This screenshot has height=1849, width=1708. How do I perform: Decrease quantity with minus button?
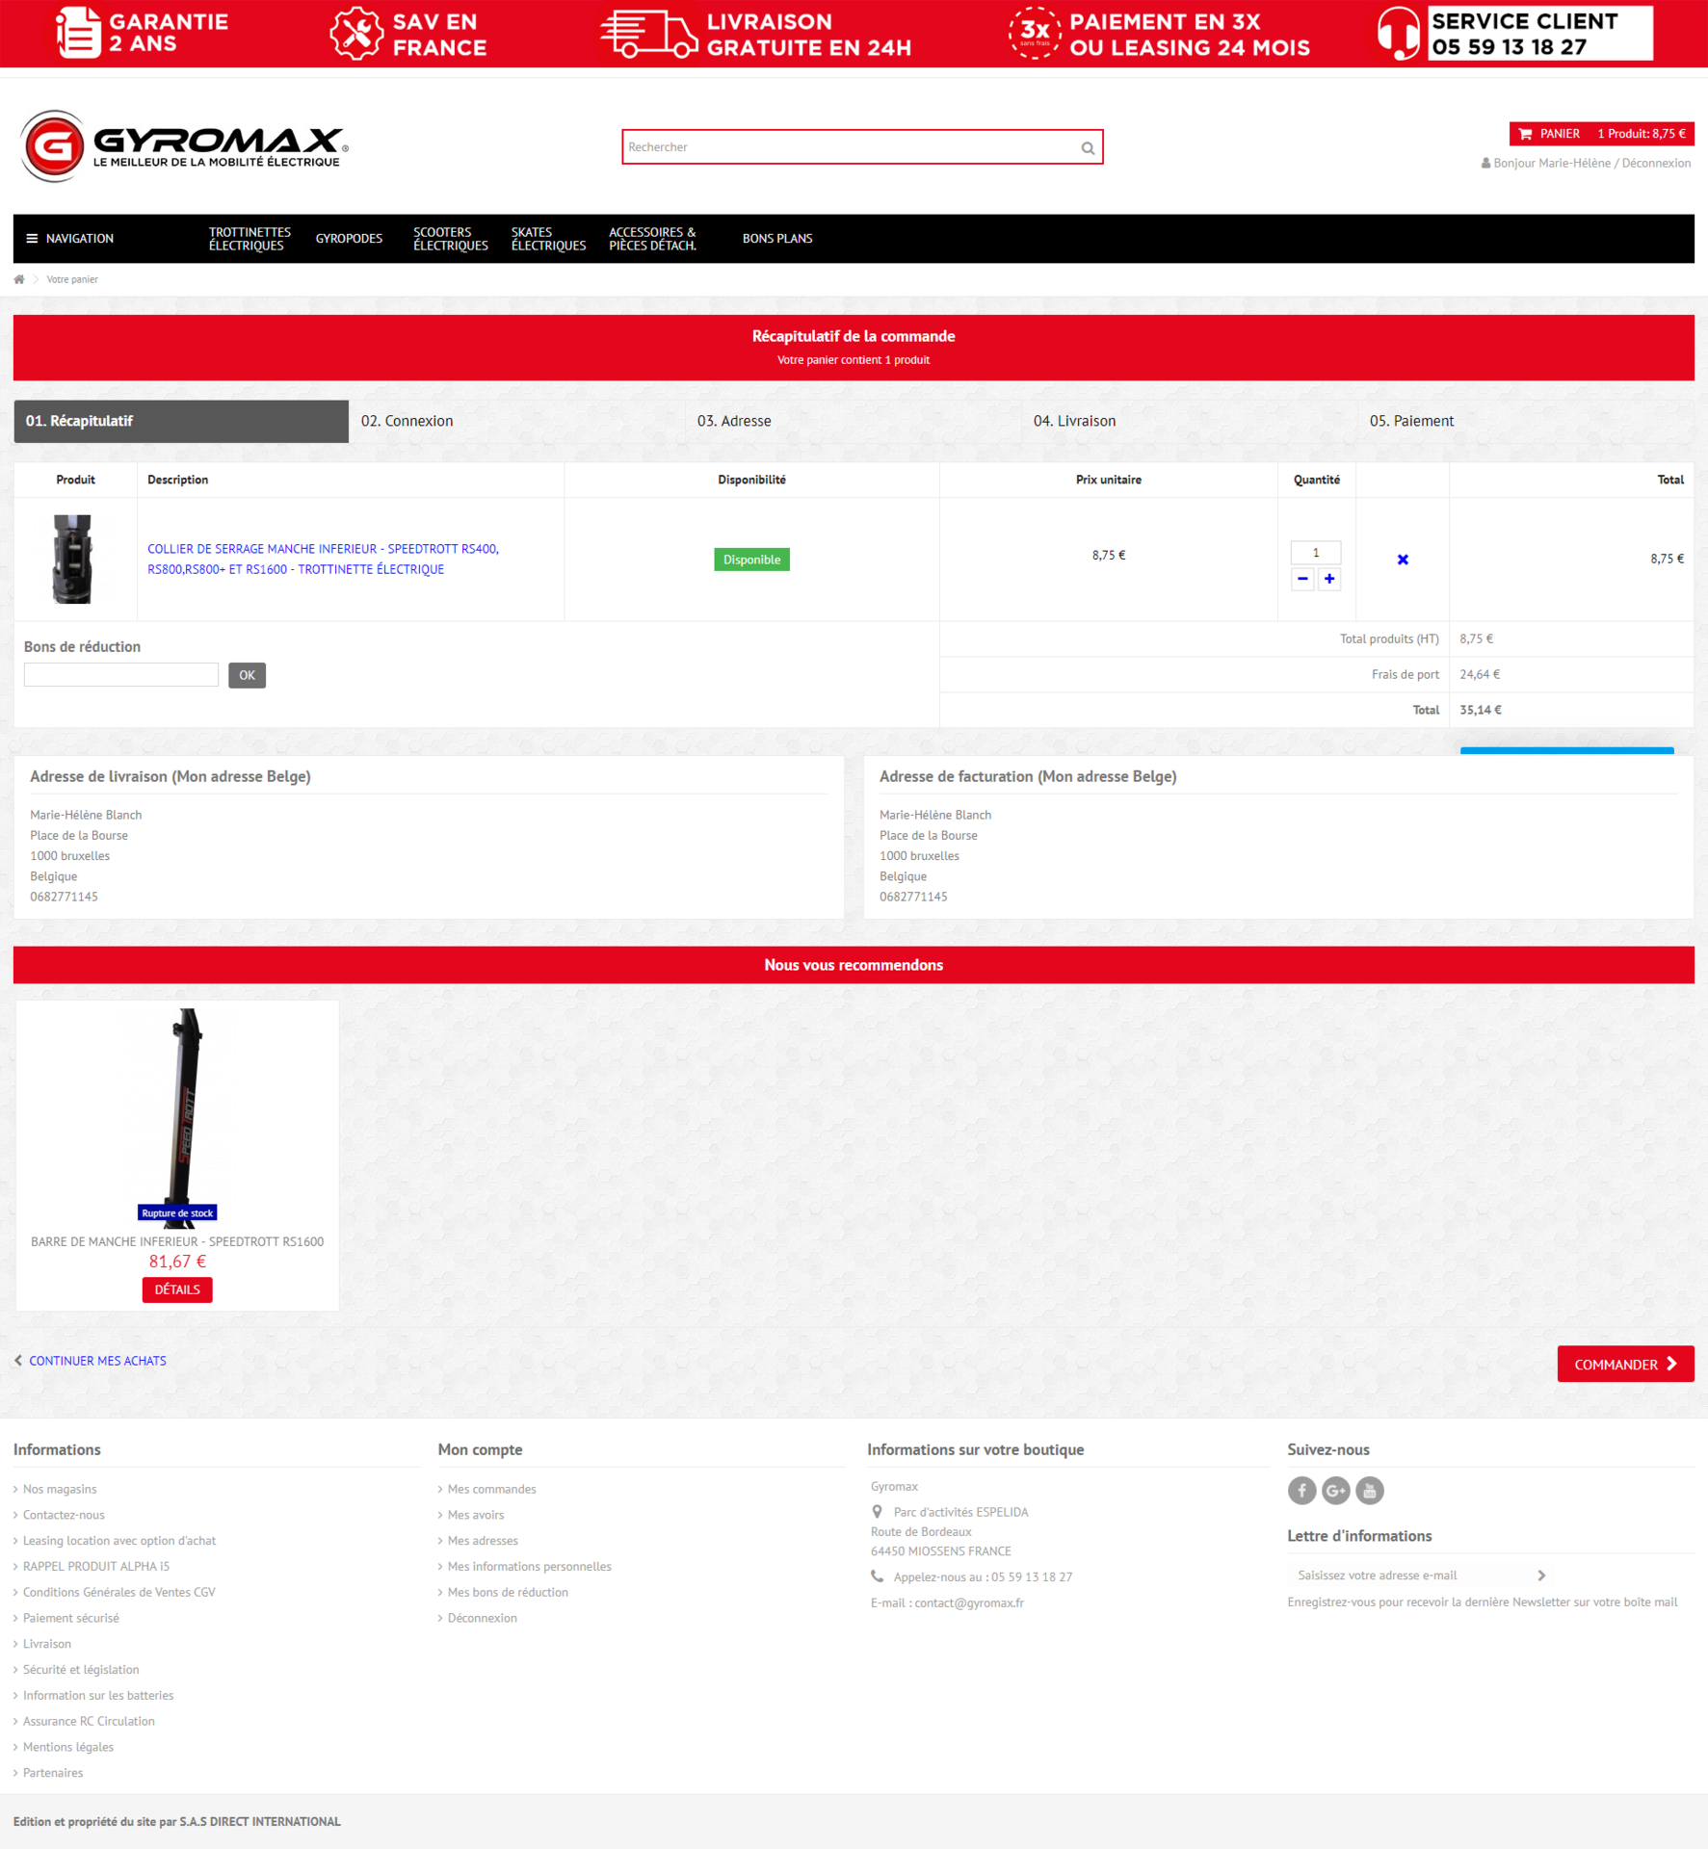1302,579
